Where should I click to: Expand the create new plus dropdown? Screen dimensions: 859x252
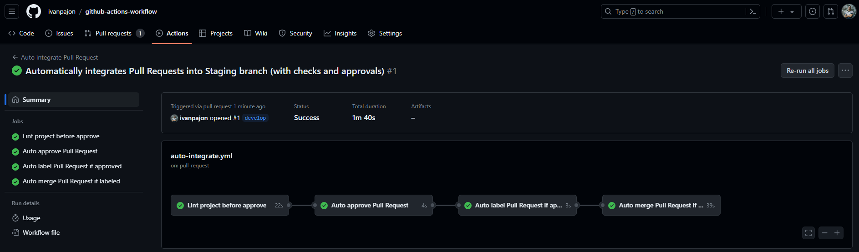[x=787, y=11]
